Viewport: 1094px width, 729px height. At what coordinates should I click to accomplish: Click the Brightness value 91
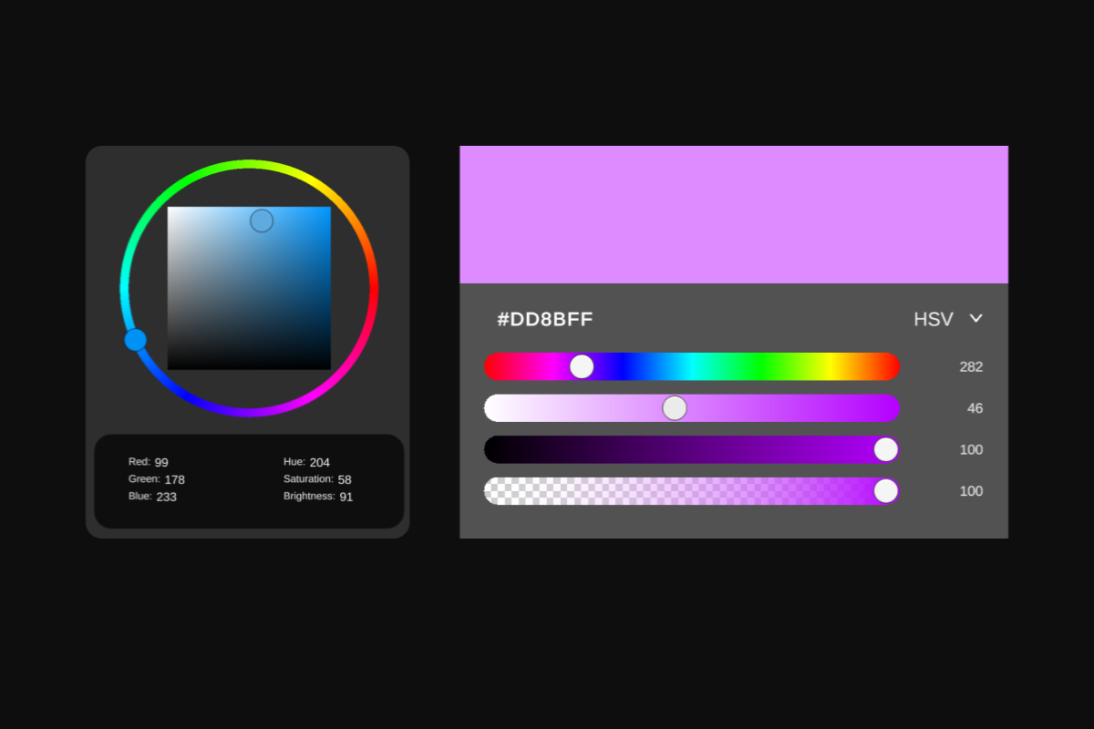click(346, 497)
